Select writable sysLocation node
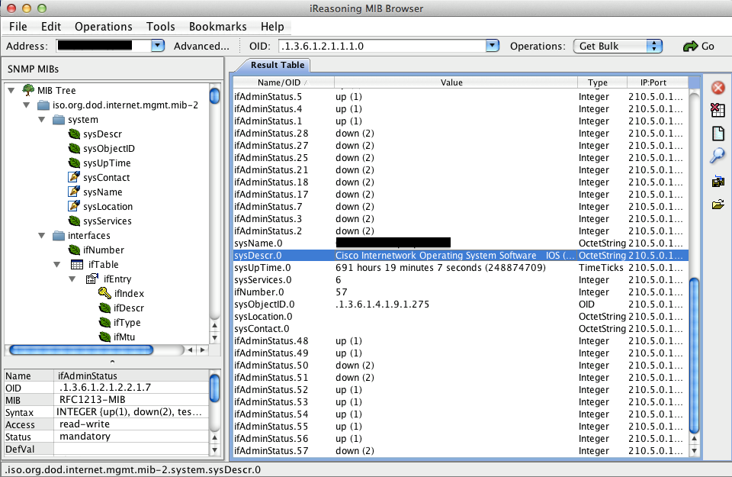This screenshot has height=477, width=732. click(101, 207)
